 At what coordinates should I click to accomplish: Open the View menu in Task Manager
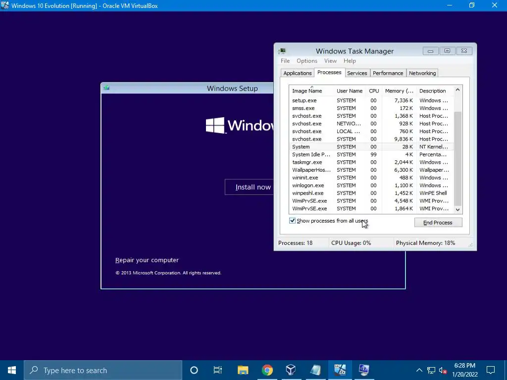pos(330,61)
